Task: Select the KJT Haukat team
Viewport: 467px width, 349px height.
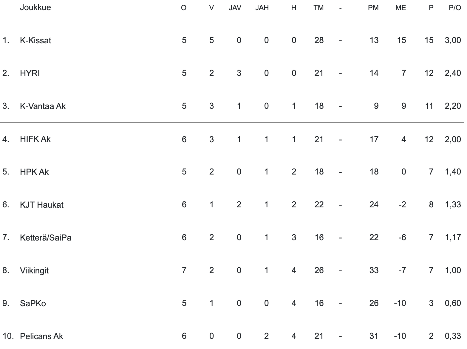Action: tap(42, 205)
